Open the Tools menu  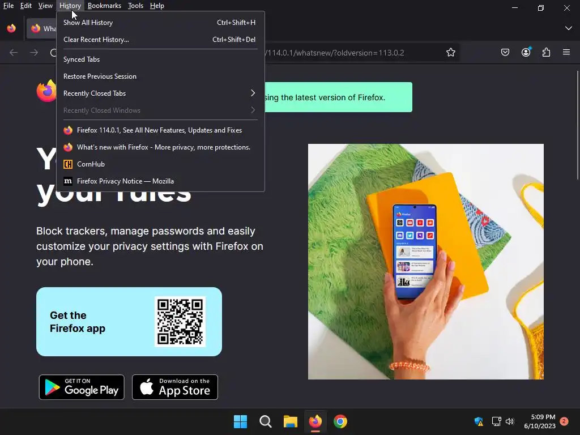[135, 6]
